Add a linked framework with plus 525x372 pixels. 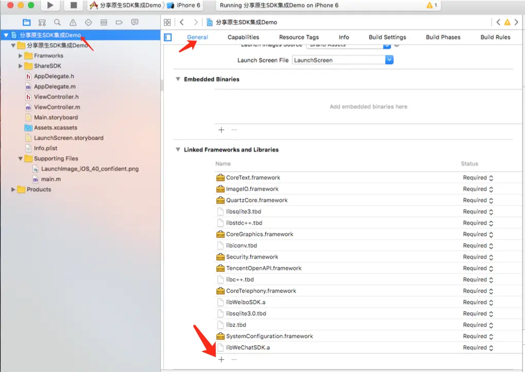(222, 360)
